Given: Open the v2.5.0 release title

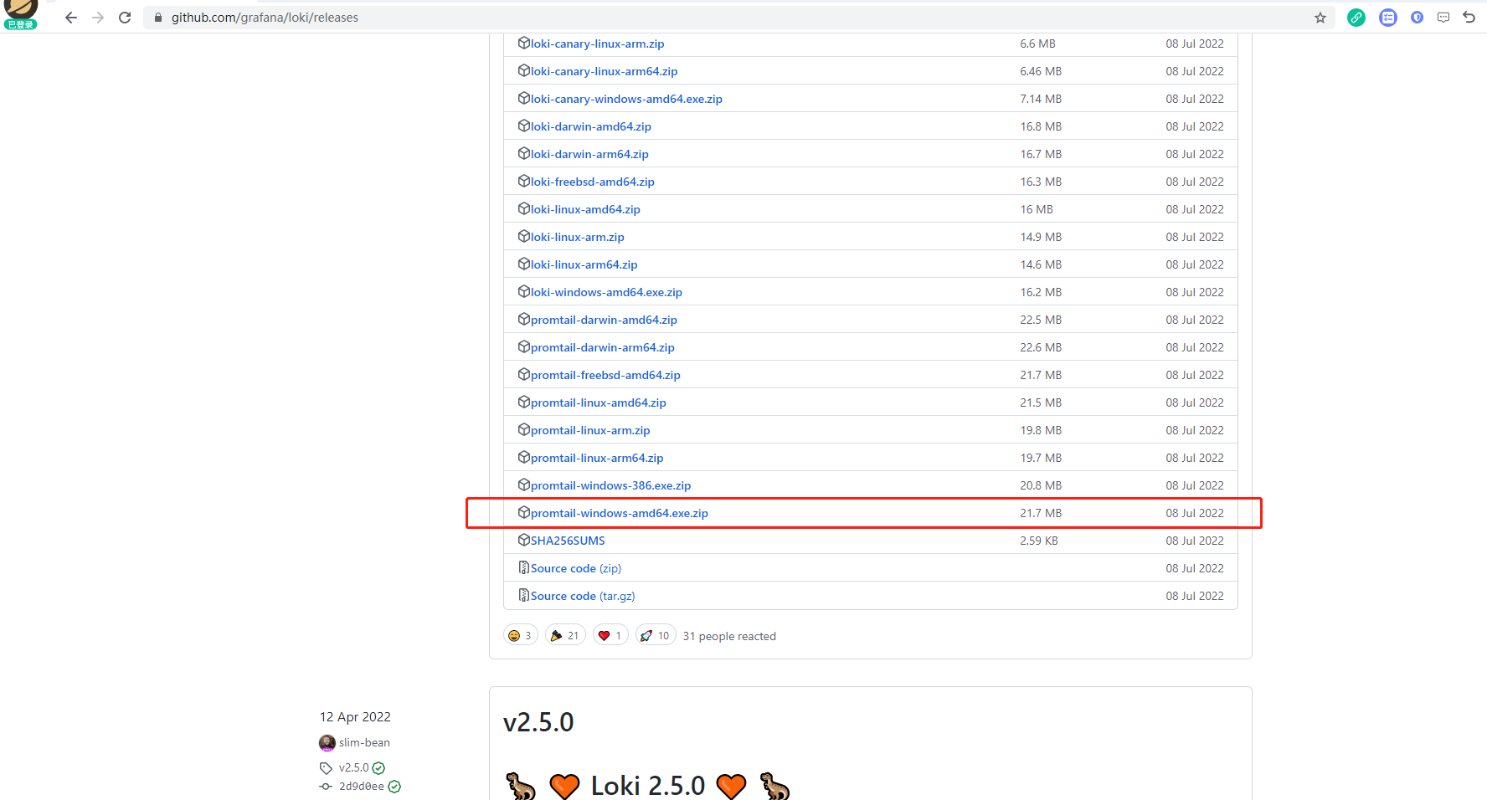Looking at the screenshot, I should coord(538,722).
